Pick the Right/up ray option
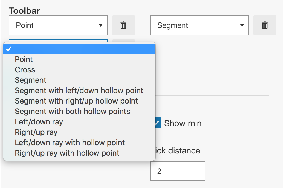The image size is (284, 188). tap(36, 132)
